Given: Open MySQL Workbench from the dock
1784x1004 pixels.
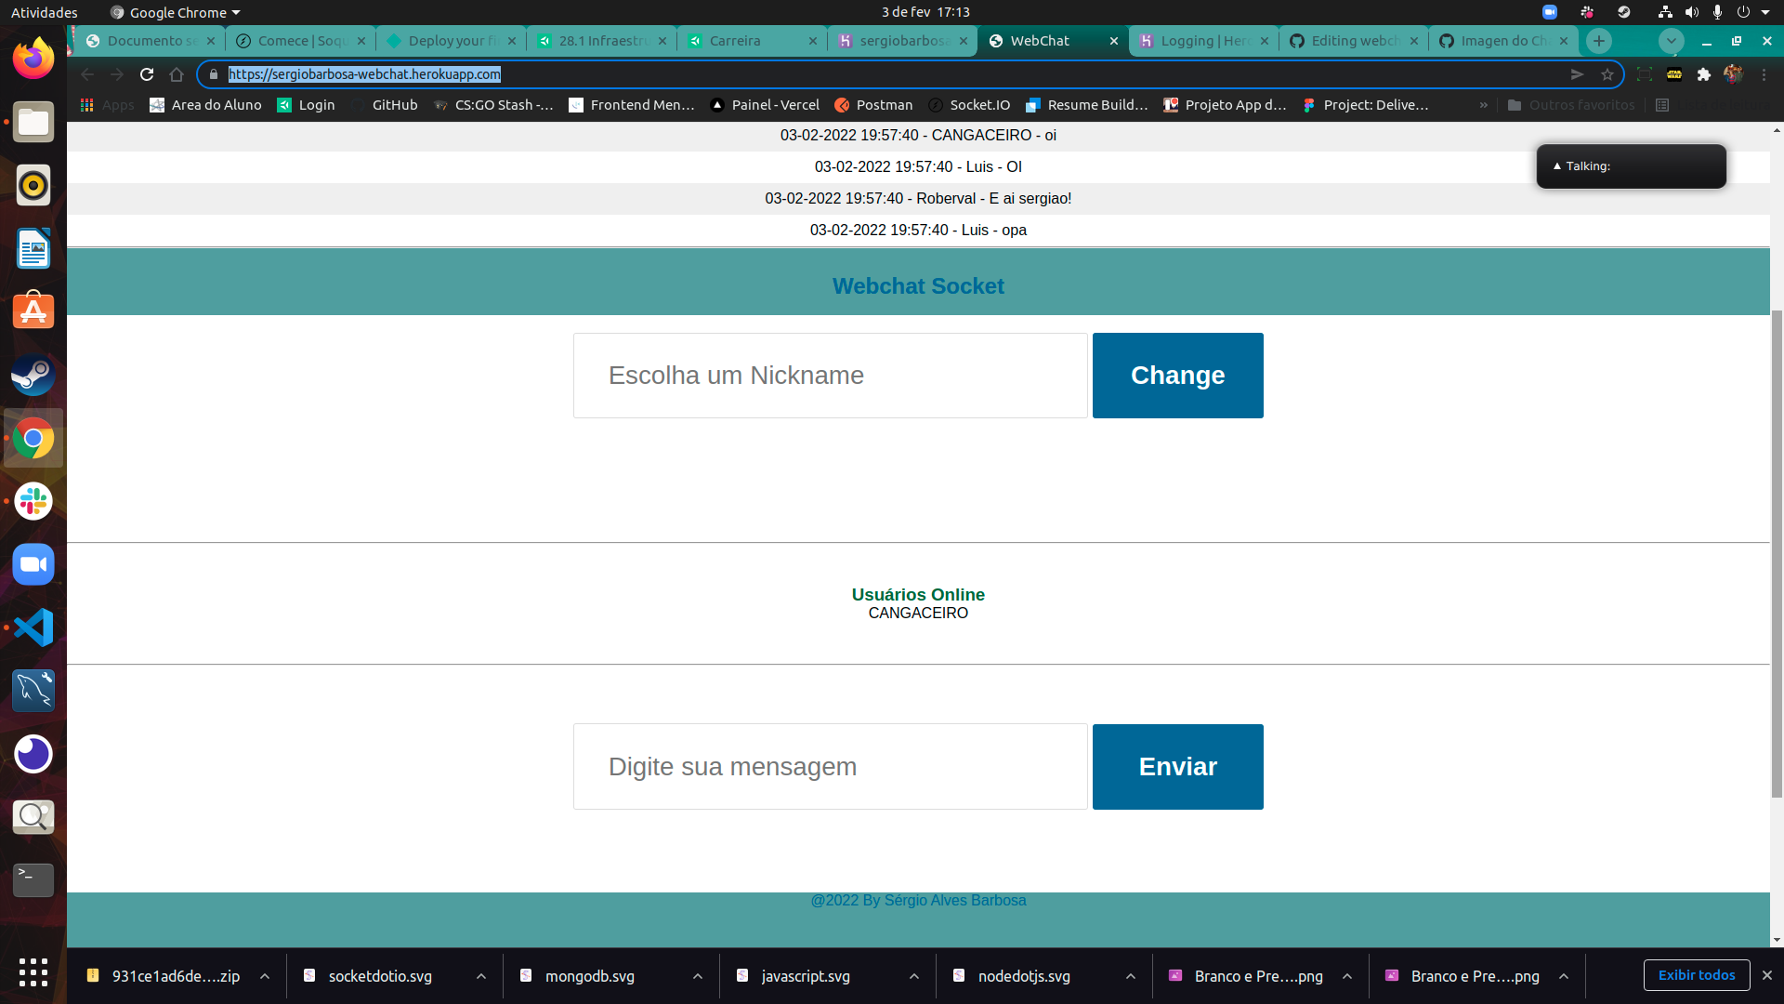Looking at the screenshot, I should [x=33, y=691].
